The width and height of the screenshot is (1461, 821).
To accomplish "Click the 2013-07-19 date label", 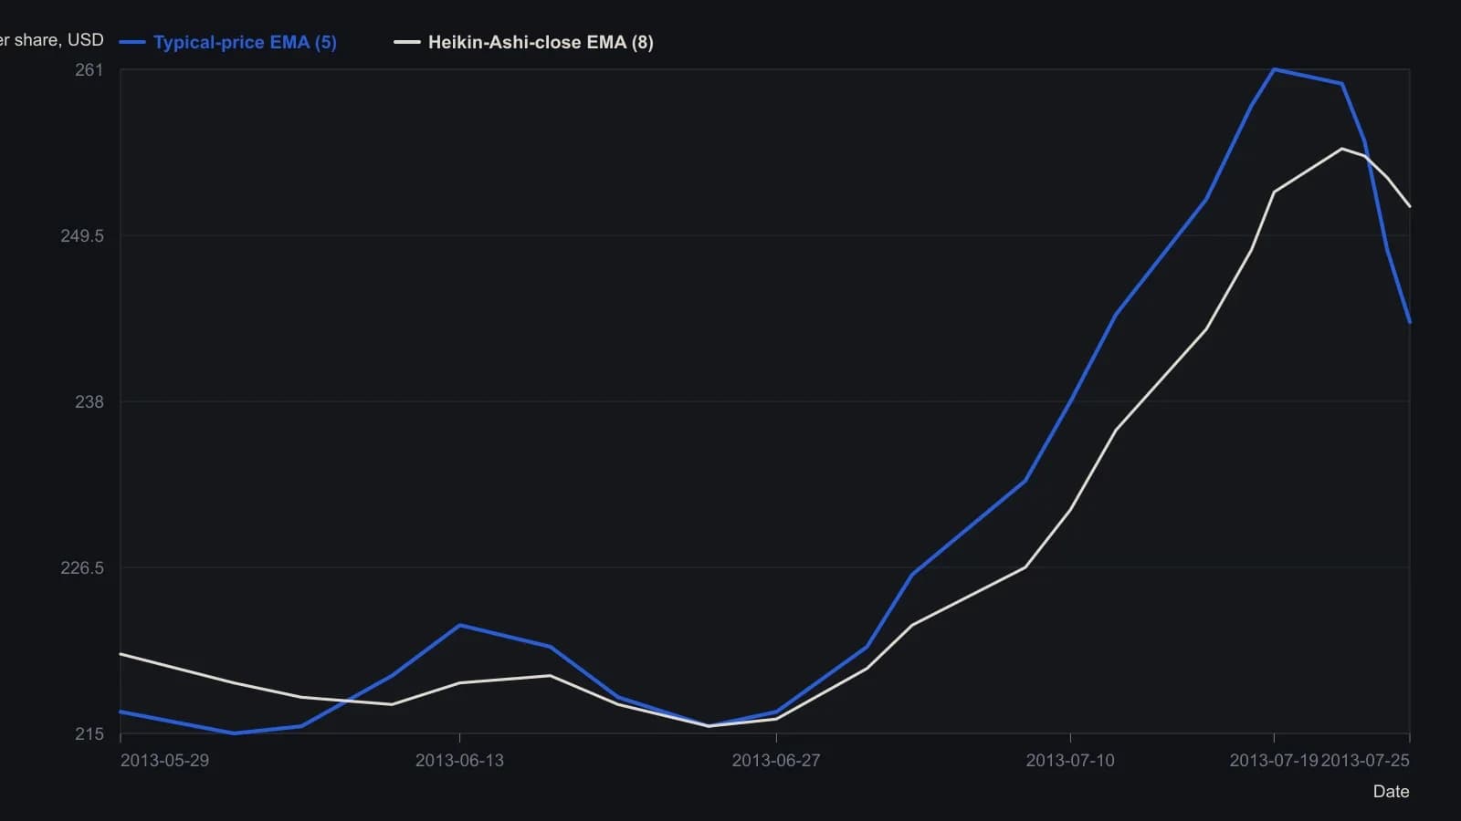I will click(x=1274, y=761).
